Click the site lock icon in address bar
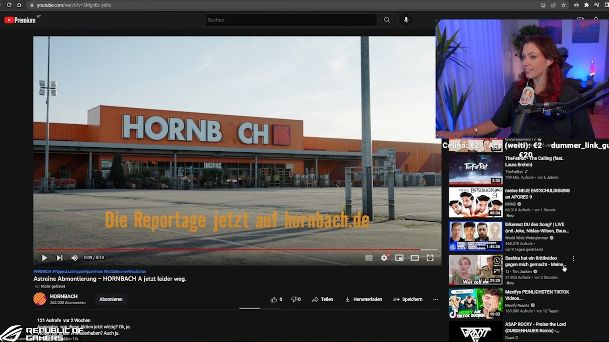Viewport: 609px width, 342px height. [x=32, y=5]
